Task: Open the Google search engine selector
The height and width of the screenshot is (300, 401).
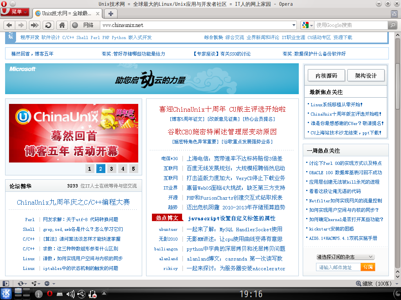Action: click(307, 25)
